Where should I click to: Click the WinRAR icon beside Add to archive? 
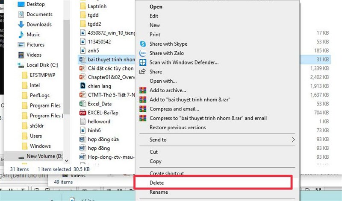(x=143, y=90)
